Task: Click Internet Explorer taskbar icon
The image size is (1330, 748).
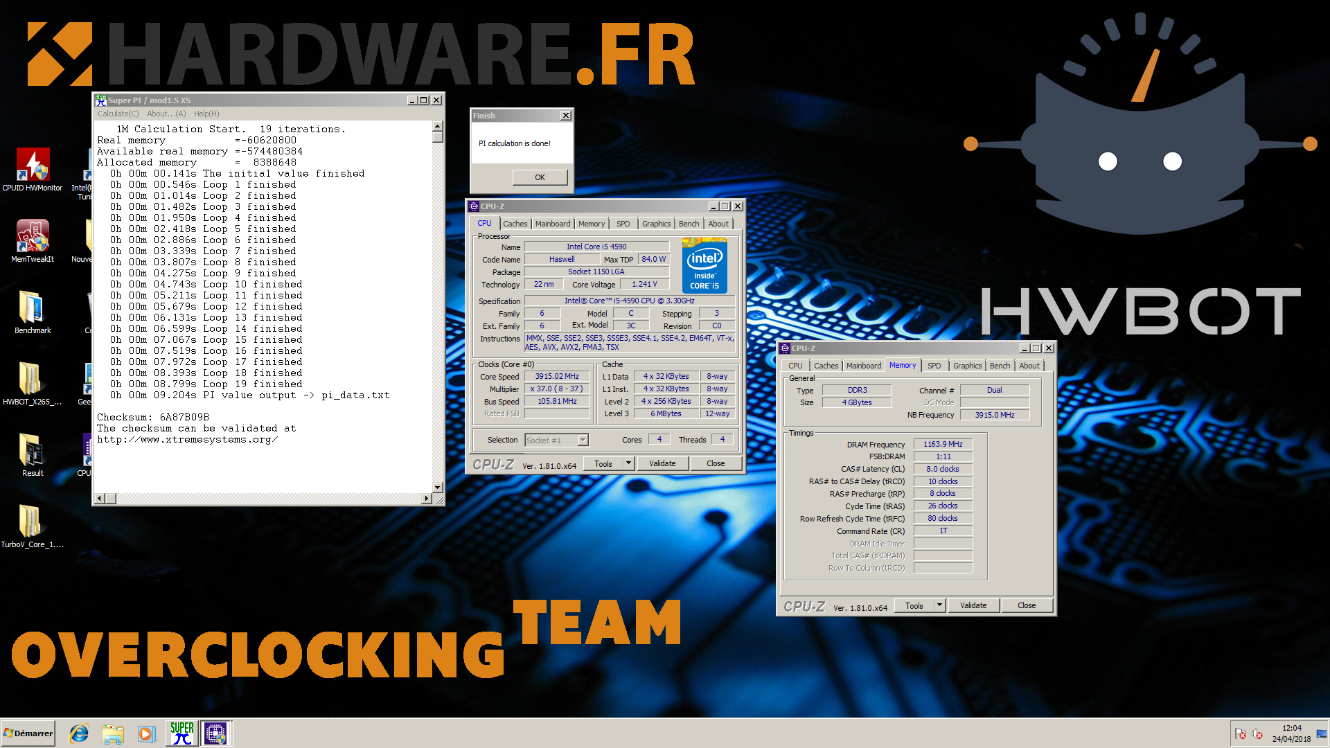Action: click(x=79, y=733)
